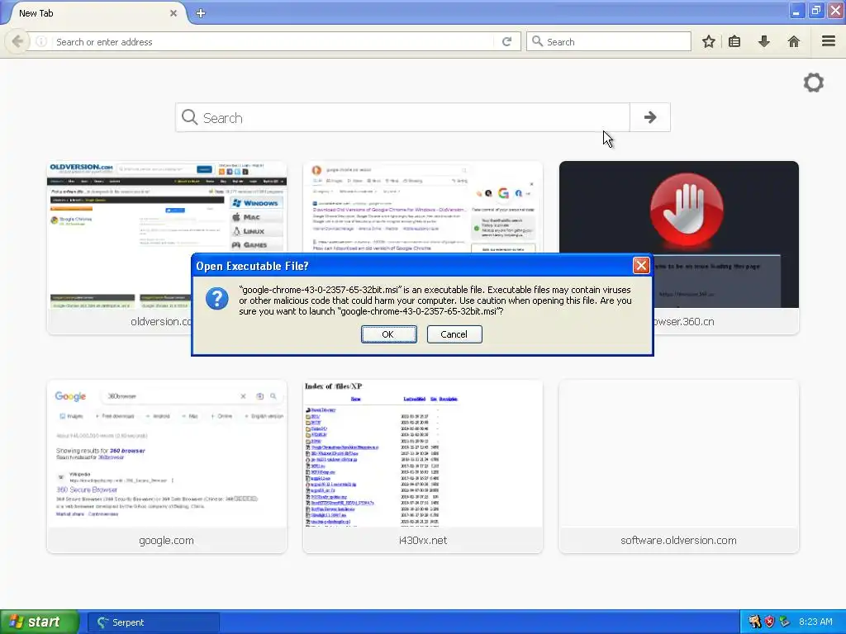Close the New Tab tab
Screen dimensions: 846x634
[173, 13]
